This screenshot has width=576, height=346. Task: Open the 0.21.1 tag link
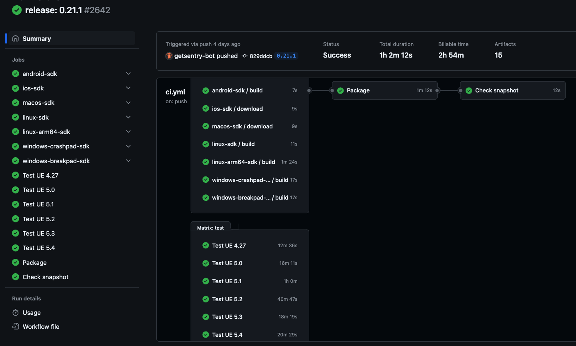(x=286, y=56)
